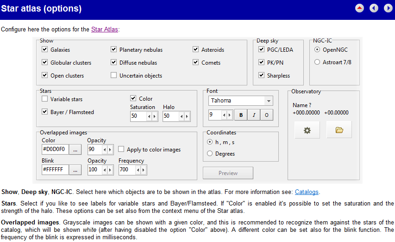Image resolution: width=395 pixels, height=242 pixels.
Task: Uncheck the Galaxies checkbox
Action: click(44, 49)
